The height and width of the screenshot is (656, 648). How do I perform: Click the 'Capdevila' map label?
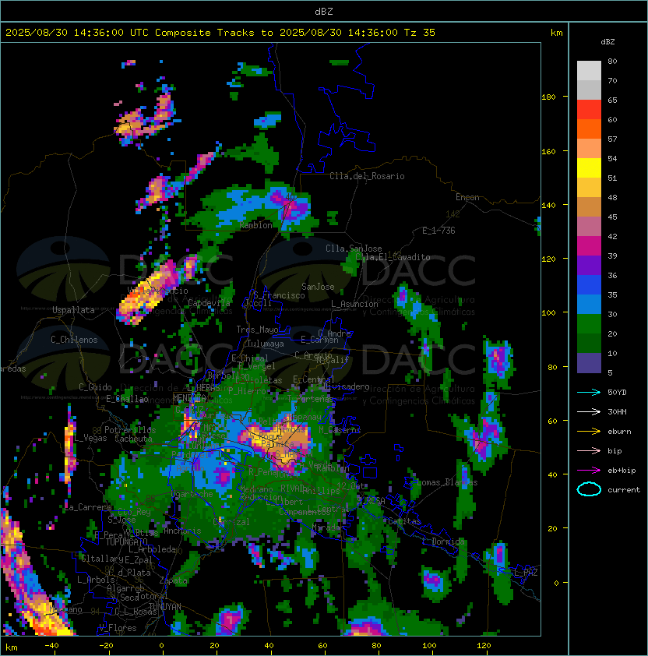coord(209,303)
